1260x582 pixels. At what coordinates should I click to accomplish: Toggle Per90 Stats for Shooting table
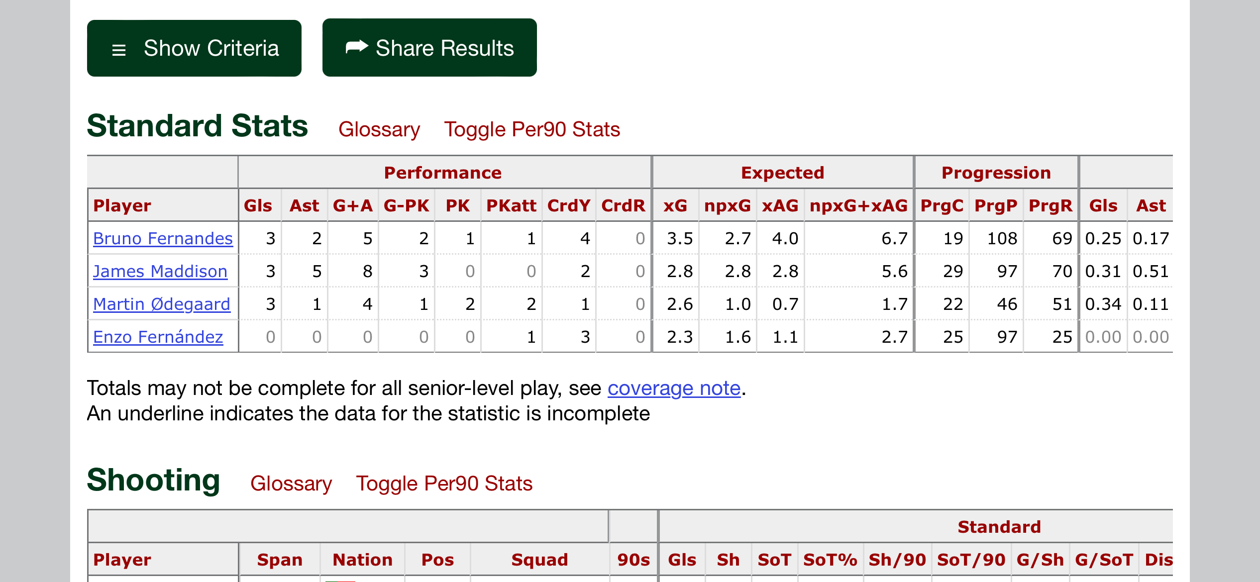coord(444,484)
